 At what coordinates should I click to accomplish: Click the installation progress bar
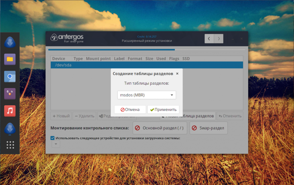click(x=147, y=50)
